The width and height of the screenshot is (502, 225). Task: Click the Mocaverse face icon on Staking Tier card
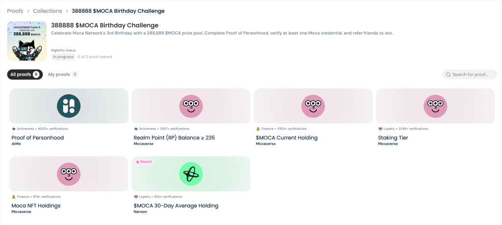[435, 106]
